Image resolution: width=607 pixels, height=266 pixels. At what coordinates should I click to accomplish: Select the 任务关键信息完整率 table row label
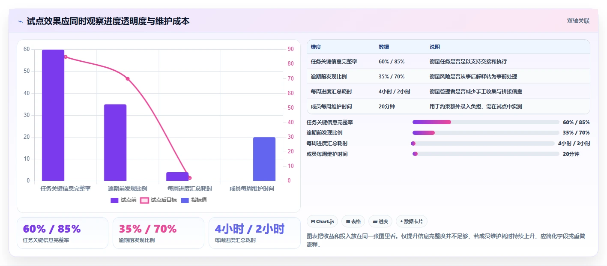(334, 62)
